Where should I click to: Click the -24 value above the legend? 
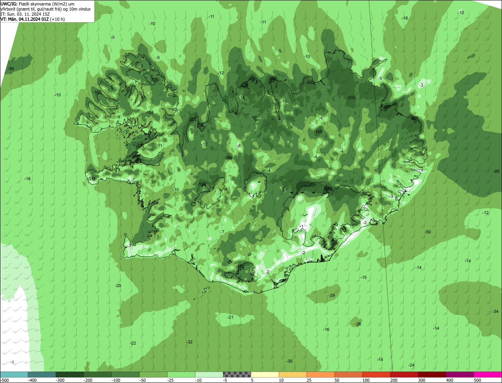(411, 365)
